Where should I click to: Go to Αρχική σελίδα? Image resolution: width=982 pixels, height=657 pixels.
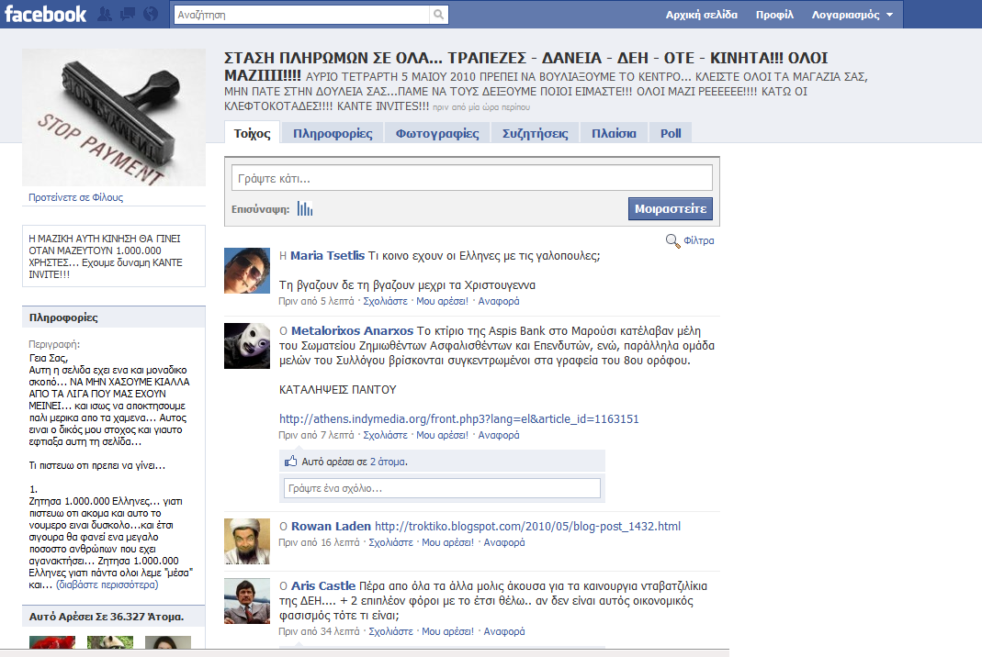coord(702,15)
